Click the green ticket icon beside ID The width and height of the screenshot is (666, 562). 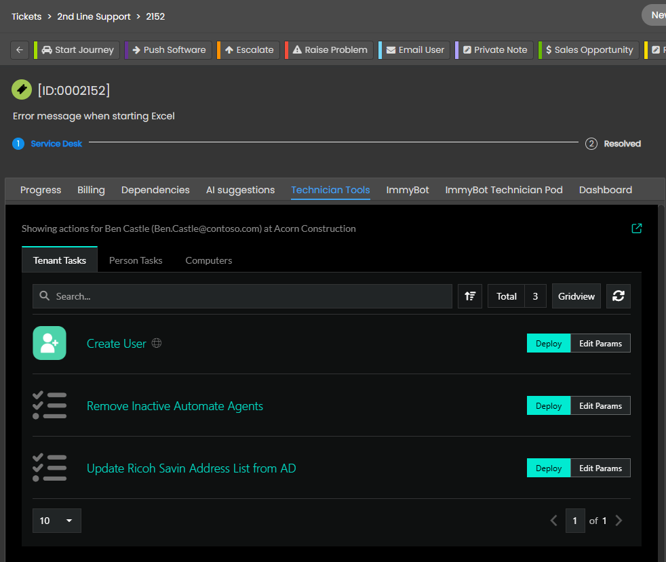[22, 89]
